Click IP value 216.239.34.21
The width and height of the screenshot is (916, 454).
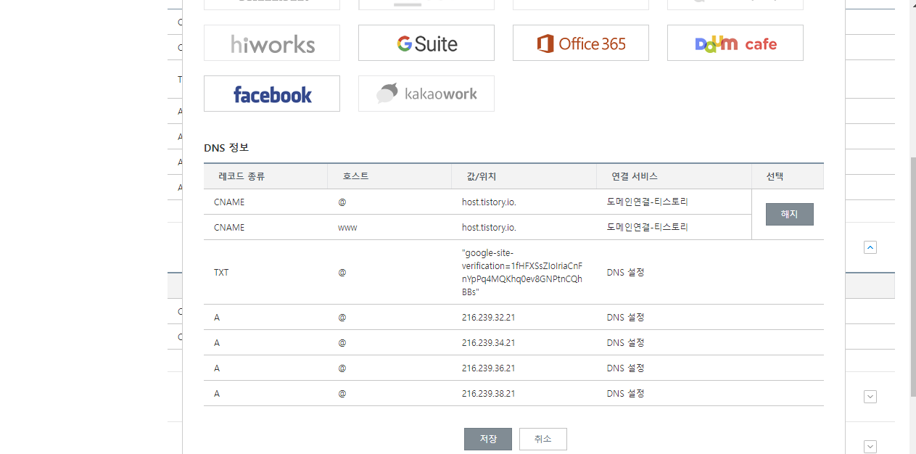(x=488, y=342)
